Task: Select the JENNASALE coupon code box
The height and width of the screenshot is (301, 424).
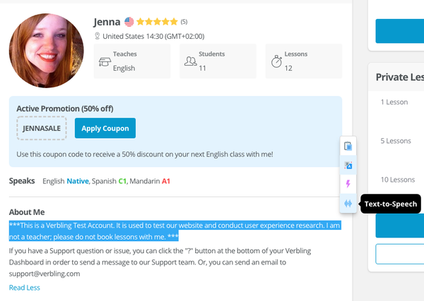Action: [42, 128]
